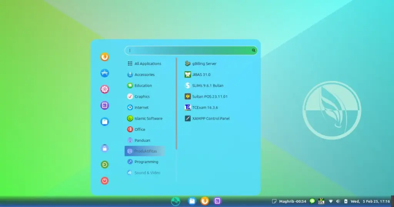The width and height of the screenshot is (394, 207).
Task: Open terminal from the taskbar
Action: click(x=217, y=201)
